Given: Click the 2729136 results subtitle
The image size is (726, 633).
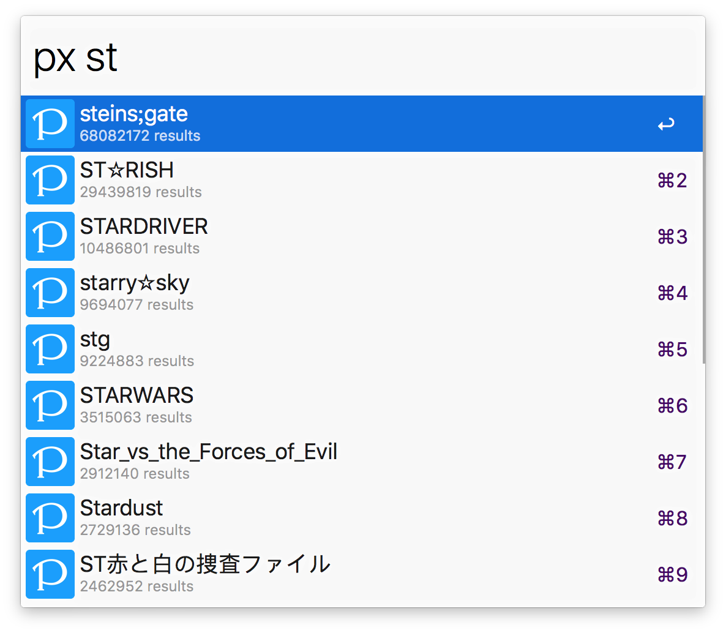Looking at the screenshot, I should [135, 530].
